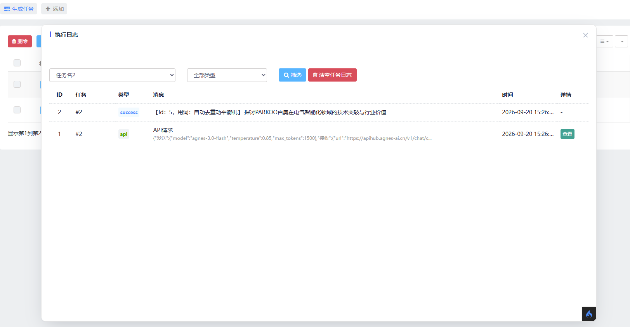
Task: Click the PARKOO百奥 success message text
Action: 270,112
